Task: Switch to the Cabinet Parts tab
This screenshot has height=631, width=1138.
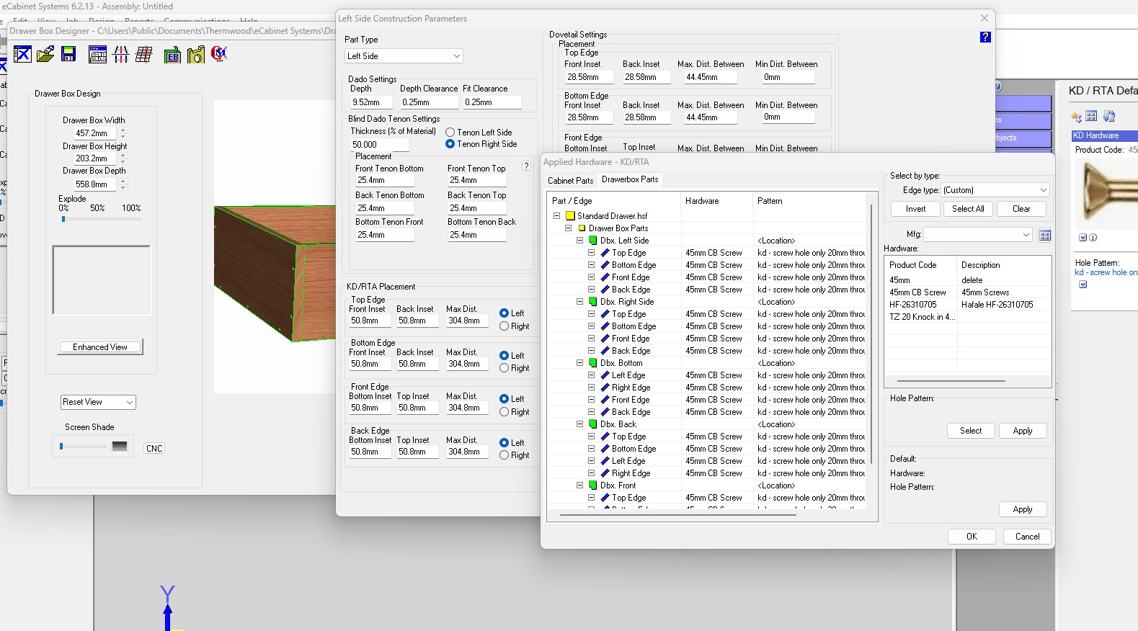Action: tap(570, 180)
